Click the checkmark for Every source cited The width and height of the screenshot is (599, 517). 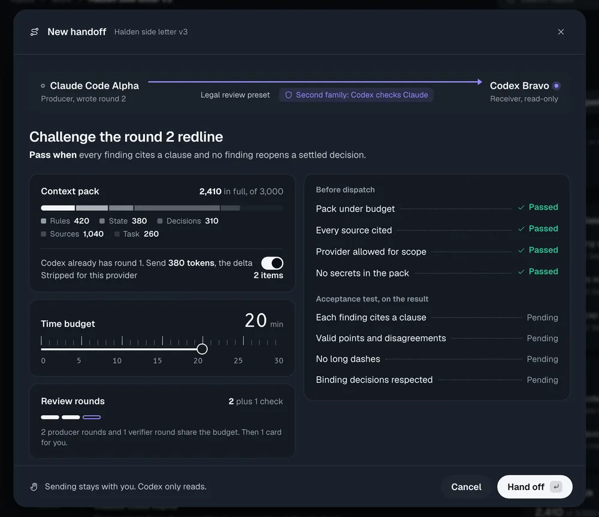pyautogui.click(x=521, y=229)
